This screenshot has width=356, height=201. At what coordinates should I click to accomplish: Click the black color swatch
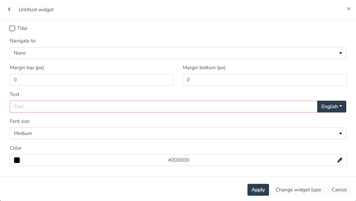point(17,160)
